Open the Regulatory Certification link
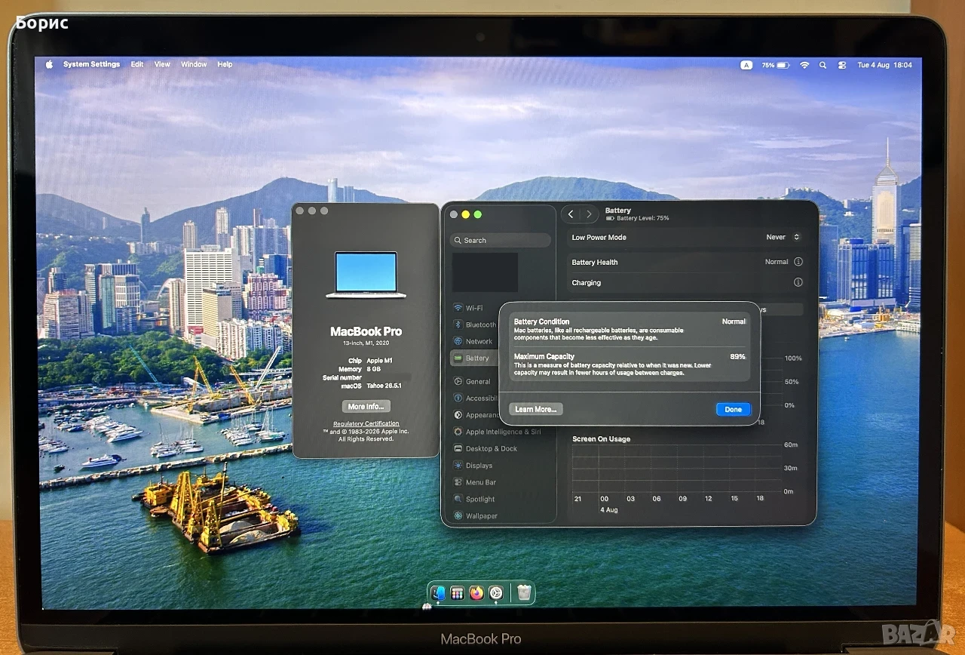The width and height of the screenshot is (965, 655). [x=366, y=423]
